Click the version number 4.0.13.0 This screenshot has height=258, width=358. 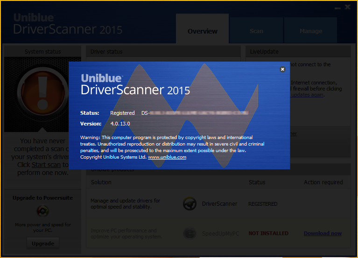pos(120,124)
